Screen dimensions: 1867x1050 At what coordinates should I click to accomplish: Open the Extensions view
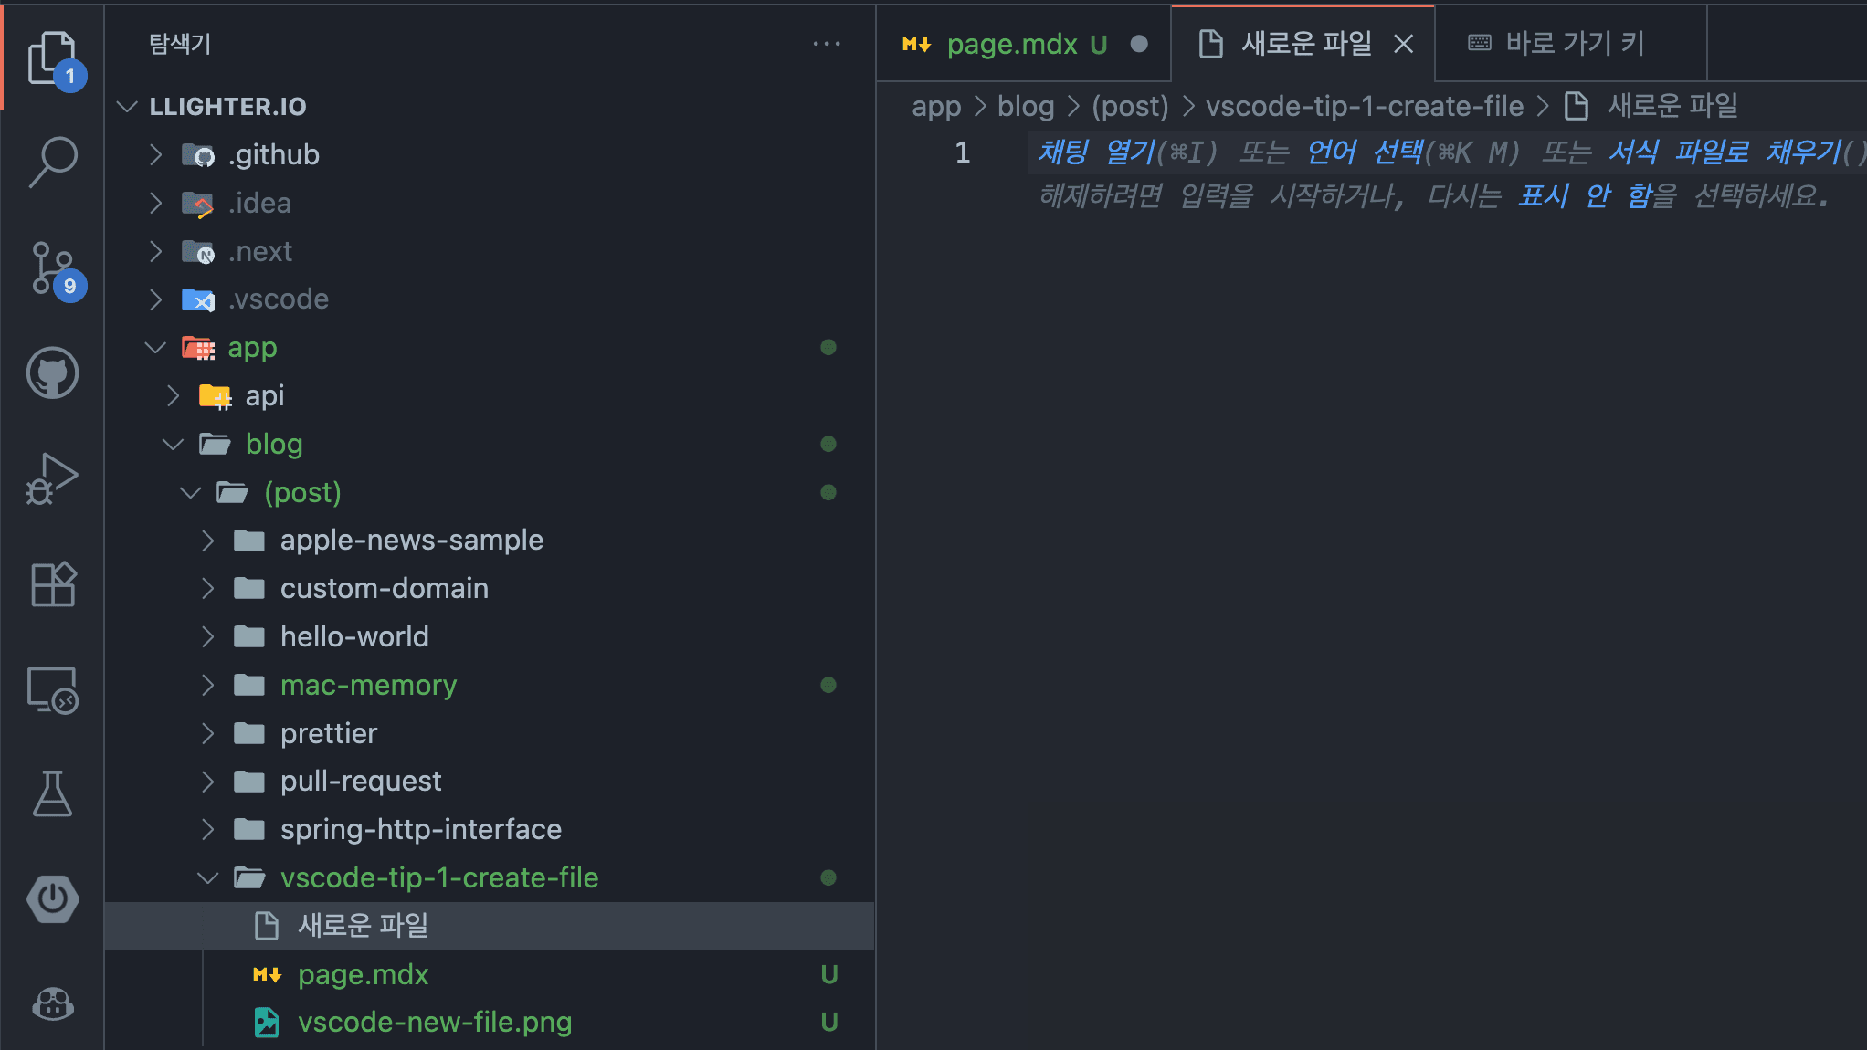[x=52, y=584]
